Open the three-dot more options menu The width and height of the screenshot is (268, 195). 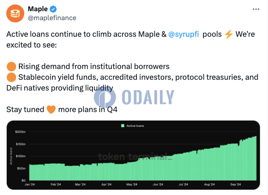pos(256,9)
